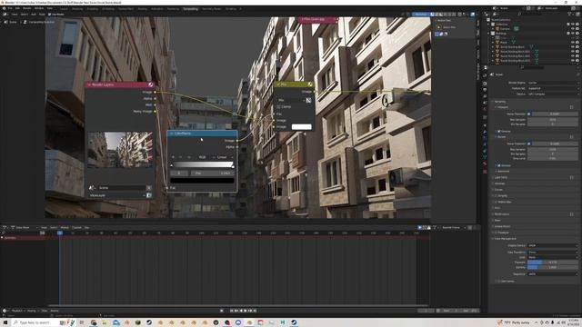Viewport: 582px width, 327px height.
Task: Open ViewLayer dropdown in Render Layers node
Action: pyautogui.click(x=117, y=195)
